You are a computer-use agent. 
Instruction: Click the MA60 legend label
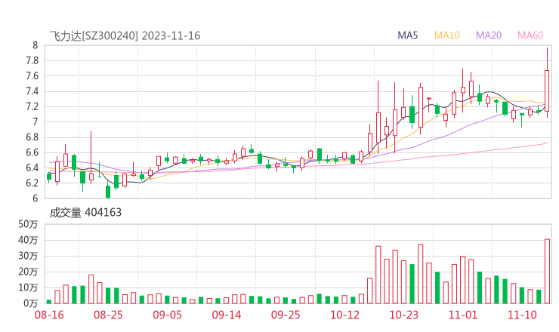coord(530,35)
